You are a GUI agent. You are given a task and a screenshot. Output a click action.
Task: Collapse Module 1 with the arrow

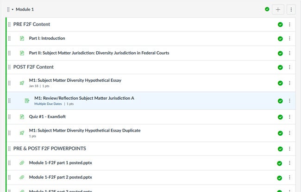click(13, 9)
